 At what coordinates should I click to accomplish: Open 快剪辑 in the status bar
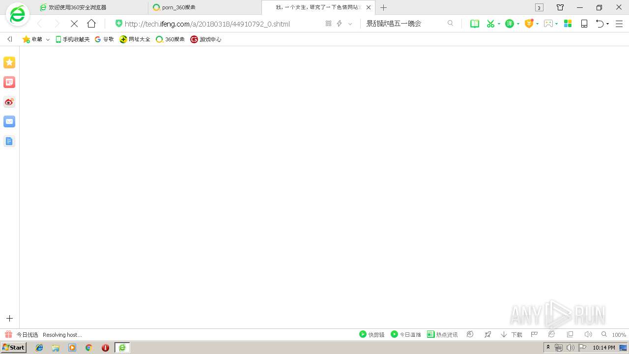(x=372, y=334)
